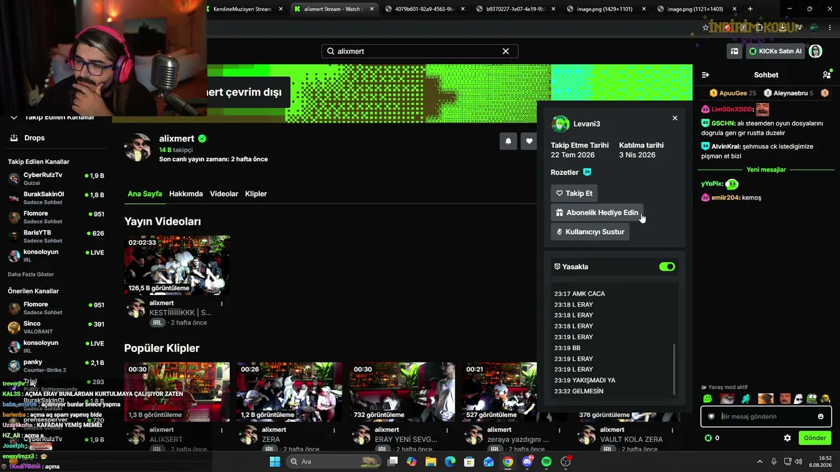840x472 pixels.
Task: Play the ERAY YENİ SEVG... clip thumbnail
Action: coord(402,391)
